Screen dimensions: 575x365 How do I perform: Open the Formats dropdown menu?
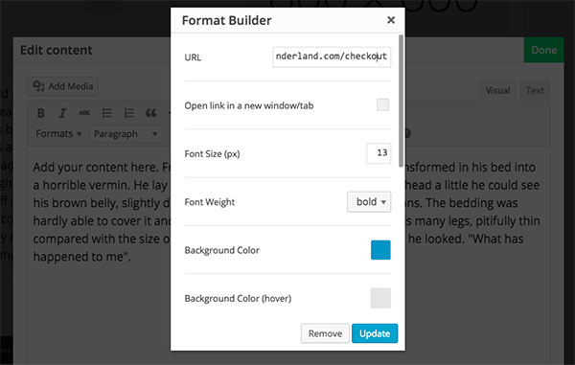[58, 134]
